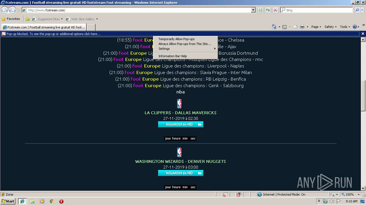Open the security lock status icon
The image size is (366, 205).
(333, 194)
